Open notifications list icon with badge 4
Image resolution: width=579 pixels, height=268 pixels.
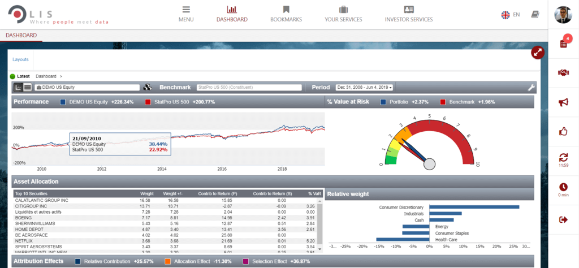tap(564, 43)
